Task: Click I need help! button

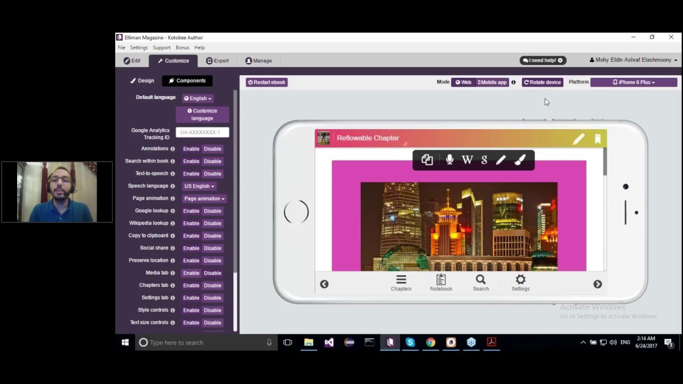Action: pyautogui.click(x=543, y=60)
